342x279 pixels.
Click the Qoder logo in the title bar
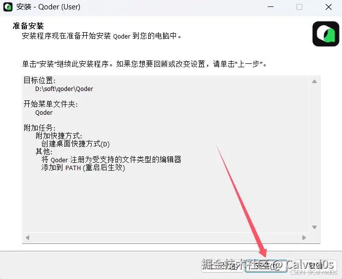point(8,7)
